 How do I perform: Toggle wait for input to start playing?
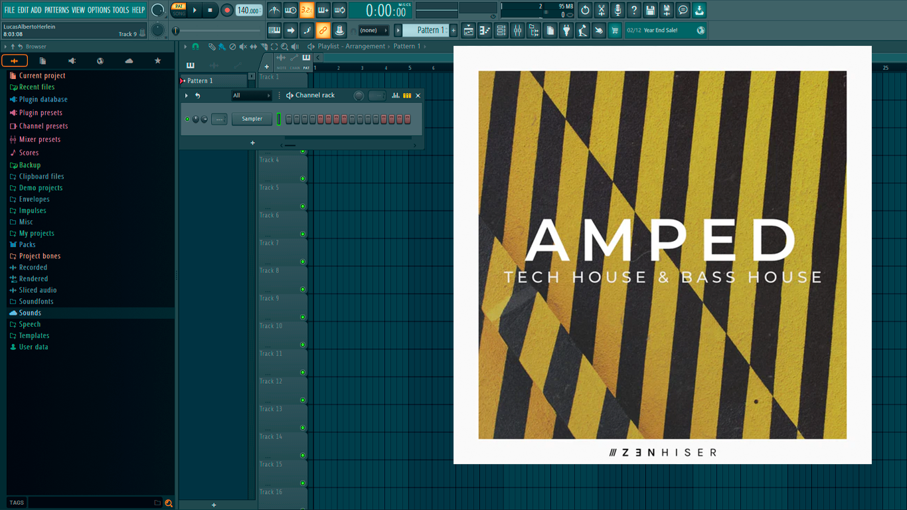coord(291,10)
